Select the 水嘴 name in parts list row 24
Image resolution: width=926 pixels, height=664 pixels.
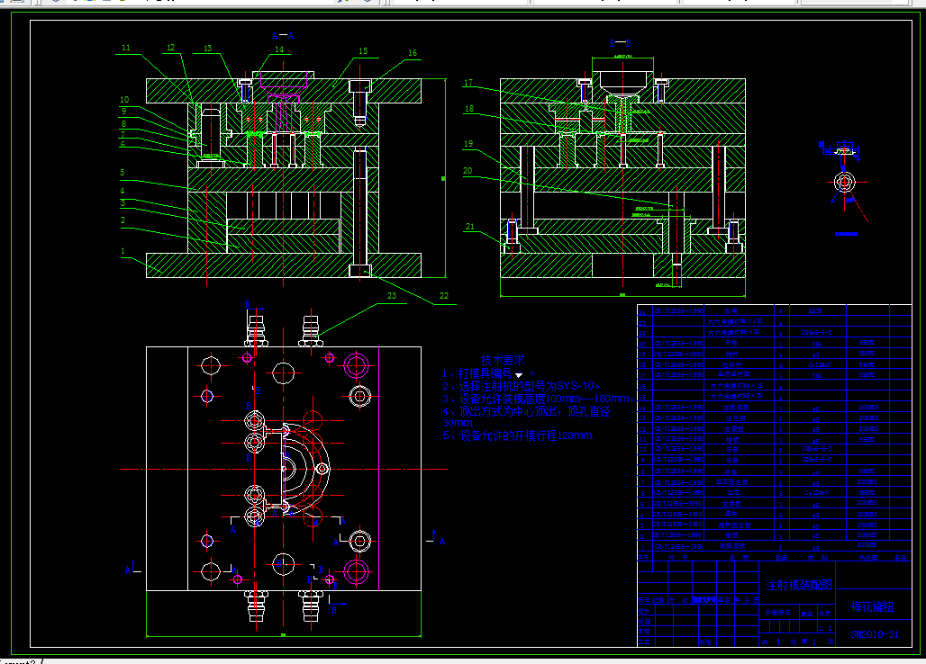731,310
